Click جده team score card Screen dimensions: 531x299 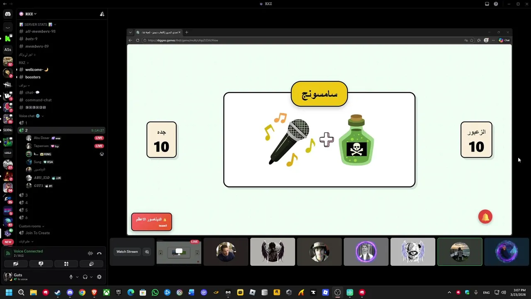tap(161, 140)
